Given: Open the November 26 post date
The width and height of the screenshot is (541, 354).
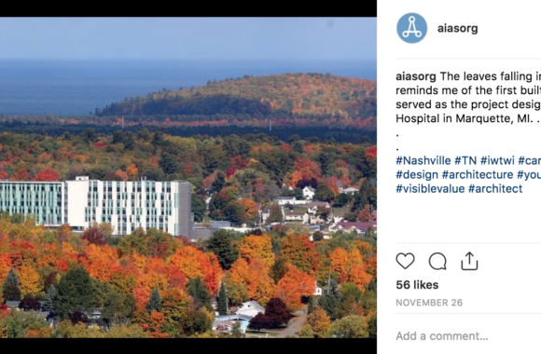Looking at the screenshot, I should point(429,303).
